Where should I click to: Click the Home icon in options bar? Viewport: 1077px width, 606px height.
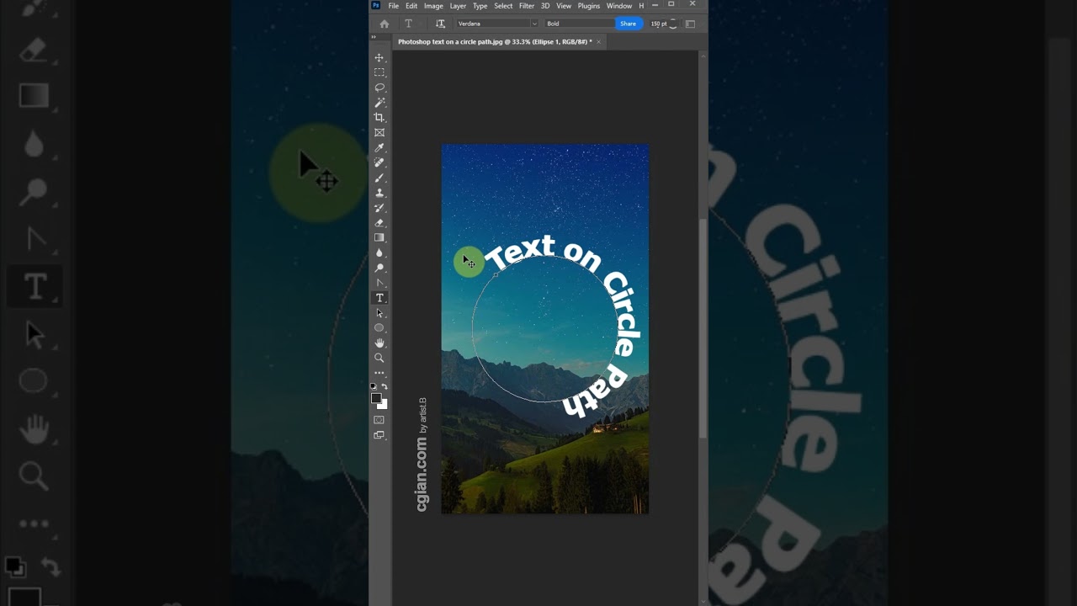(x=385, y=24)
